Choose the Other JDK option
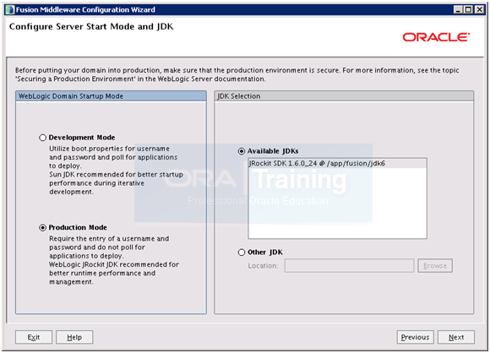Viewport: 490px width, 353px height. click(242, 253)
